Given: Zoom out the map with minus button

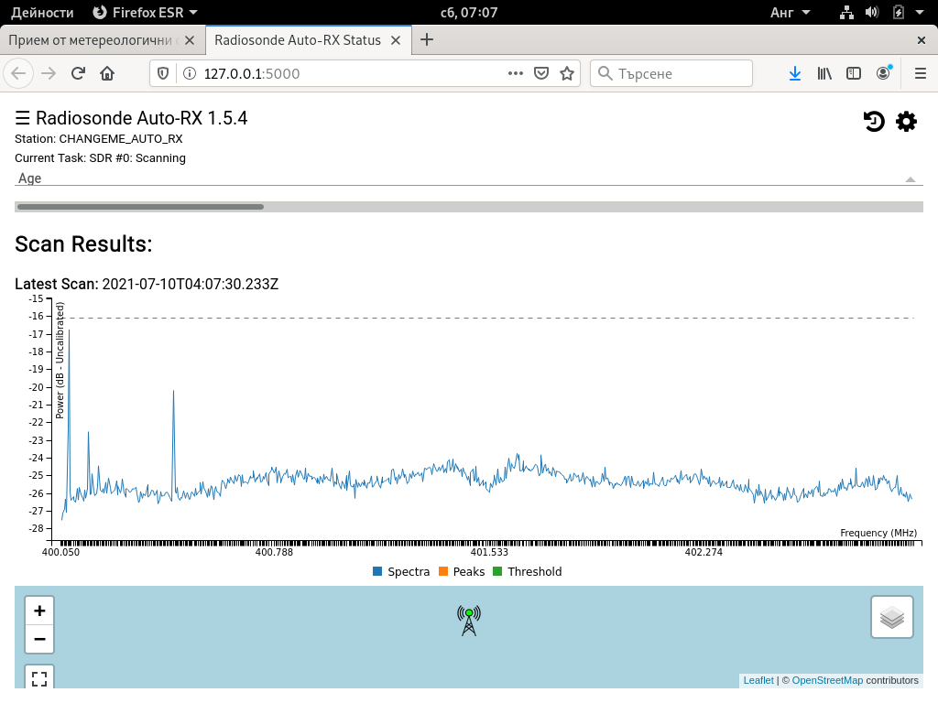Looking at the screenshot, I should 39,639.
